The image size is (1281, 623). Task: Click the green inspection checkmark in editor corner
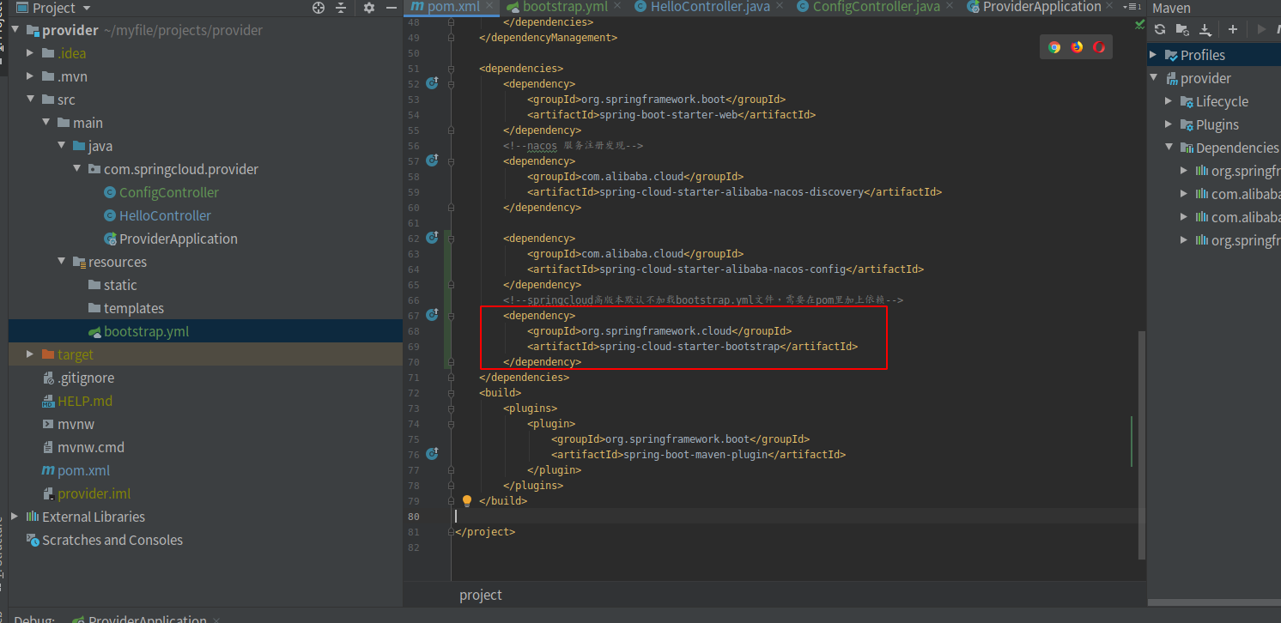pos(1139,23)
